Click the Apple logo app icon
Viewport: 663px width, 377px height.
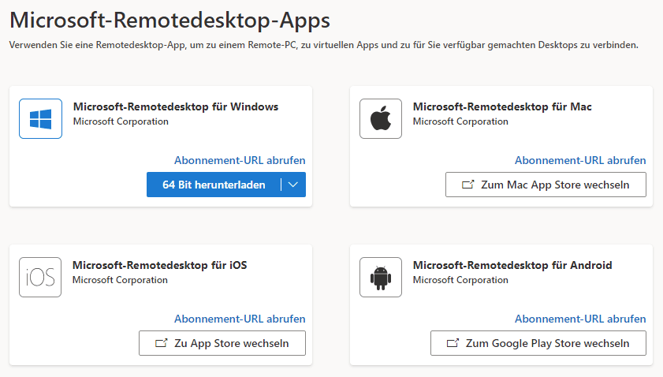[x=381, y=118]
